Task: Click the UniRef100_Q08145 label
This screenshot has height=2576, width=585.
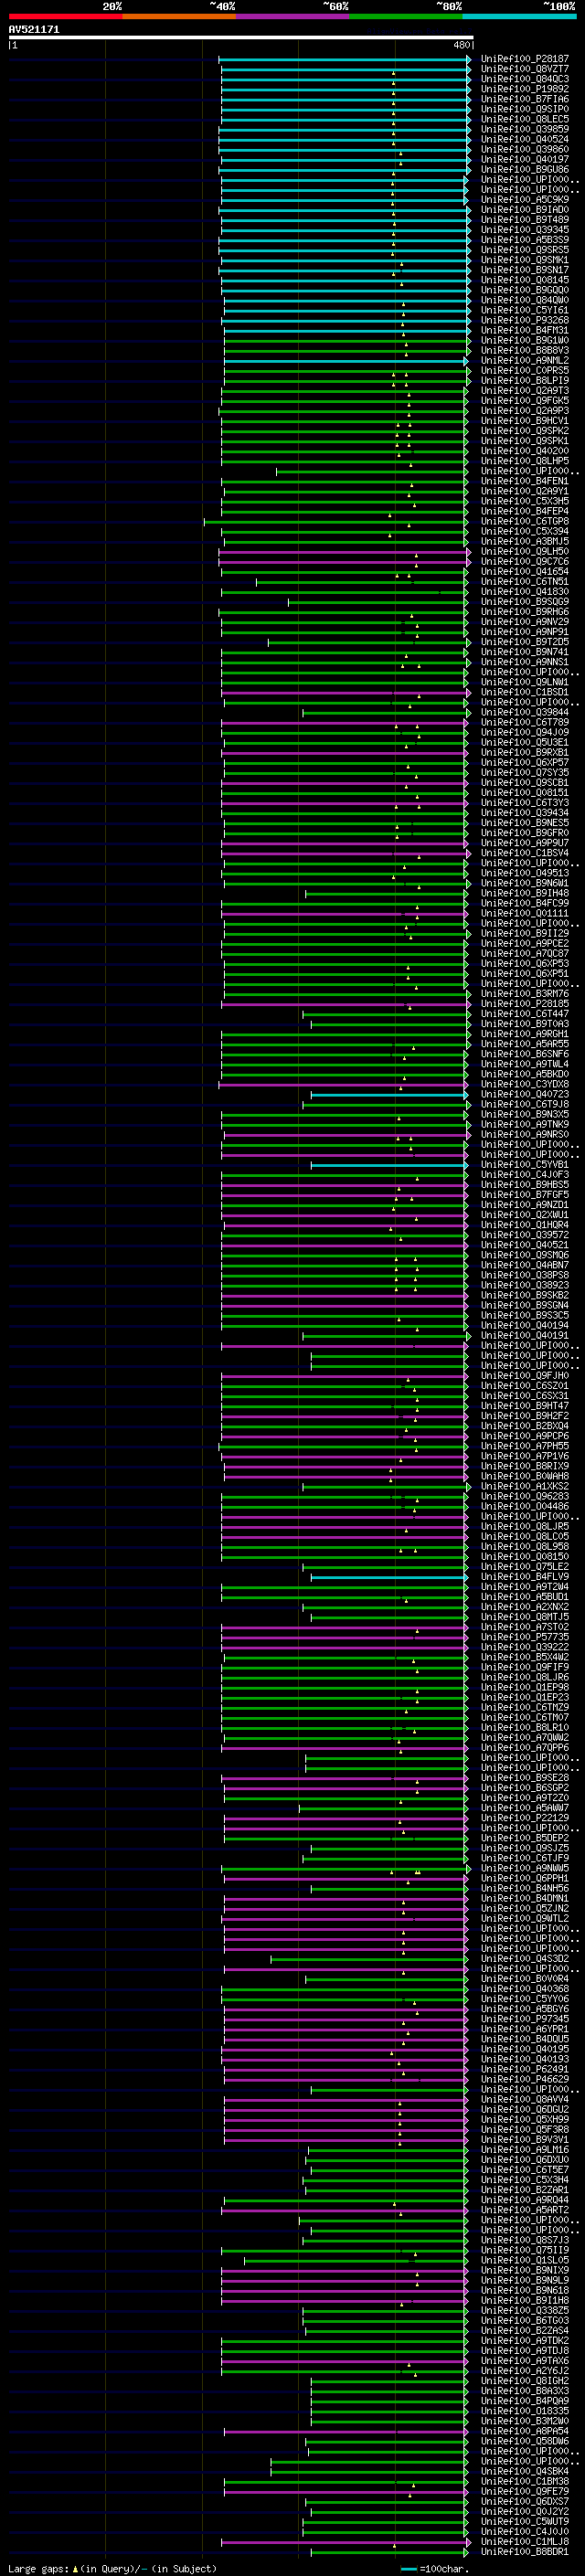Action: pos(525,280)
